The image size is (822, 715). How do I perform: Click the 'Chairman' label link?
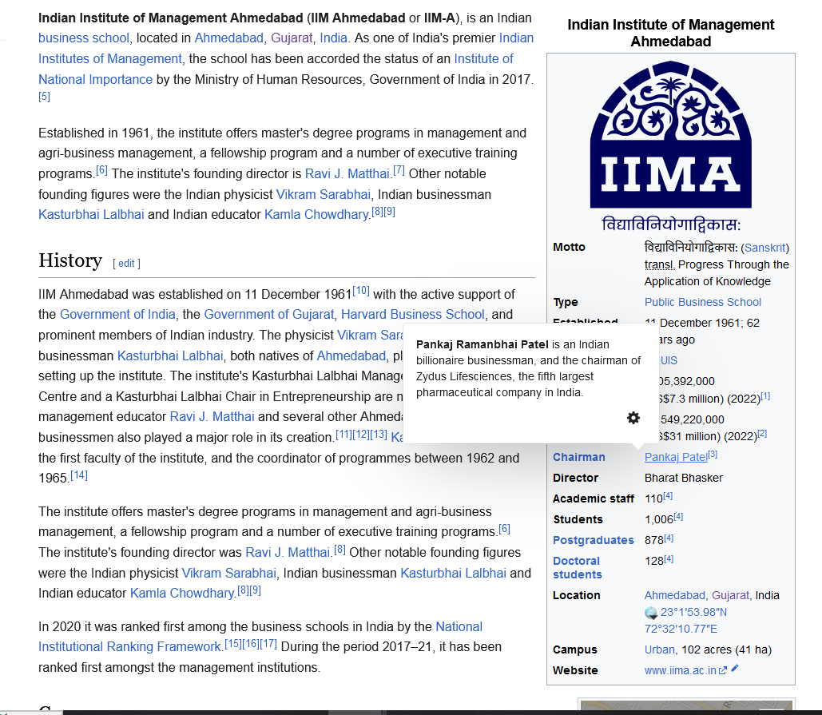click(x=578, y=457)
